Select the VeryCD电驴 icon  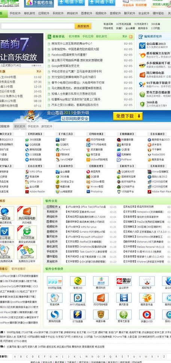57,159
